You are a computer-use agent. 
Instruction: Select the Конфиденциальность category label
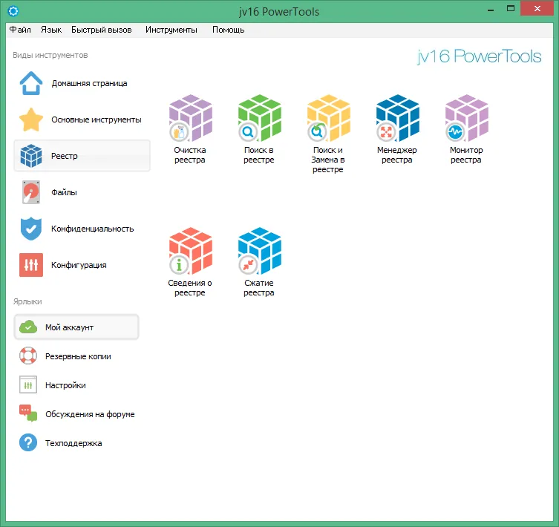click(92, 229)
